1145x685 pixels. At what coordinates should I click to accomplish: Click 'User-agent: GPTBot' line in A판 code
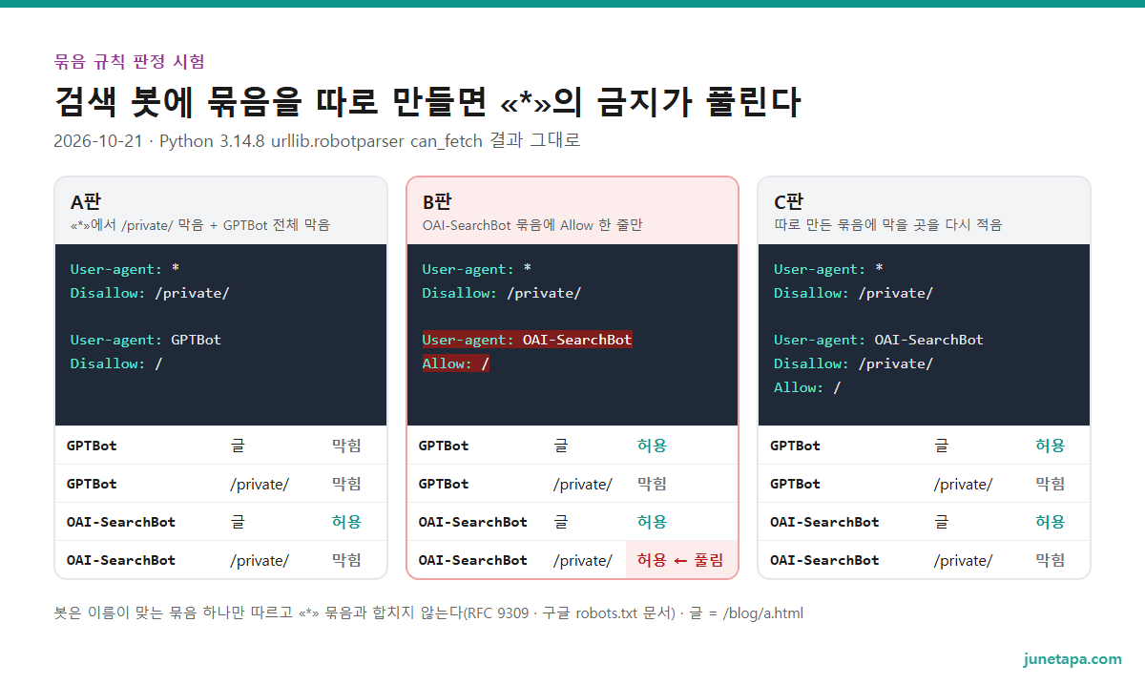[x=146, y=340]
